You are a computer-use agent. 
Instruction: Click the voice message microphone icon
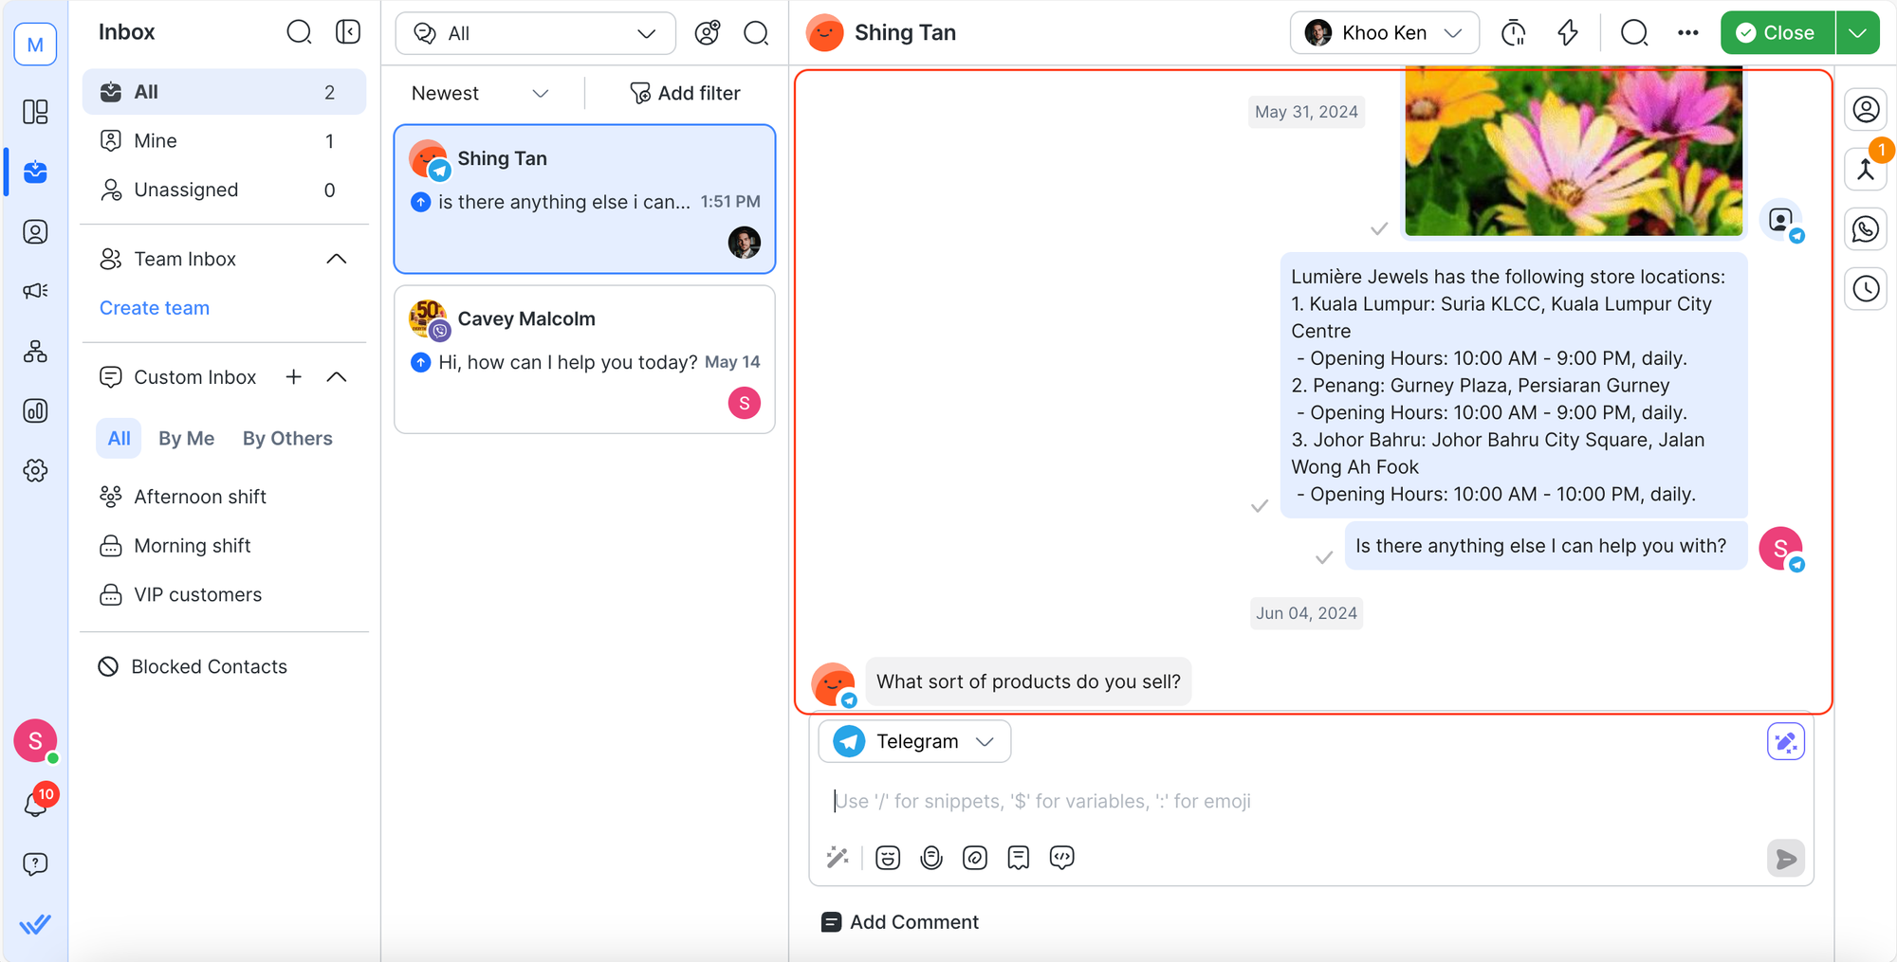931,858
